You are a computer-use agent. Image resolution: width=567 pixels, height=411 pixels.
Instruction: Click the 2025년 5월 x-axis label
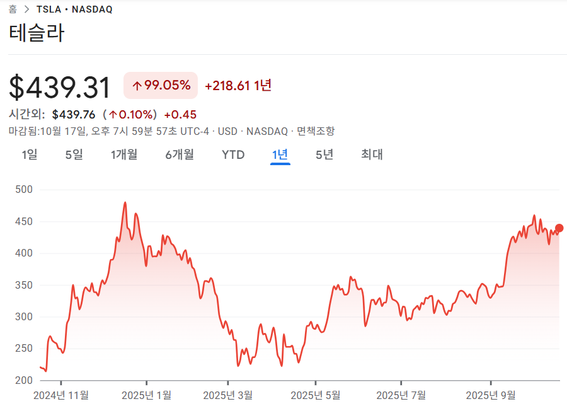(315, 395)
